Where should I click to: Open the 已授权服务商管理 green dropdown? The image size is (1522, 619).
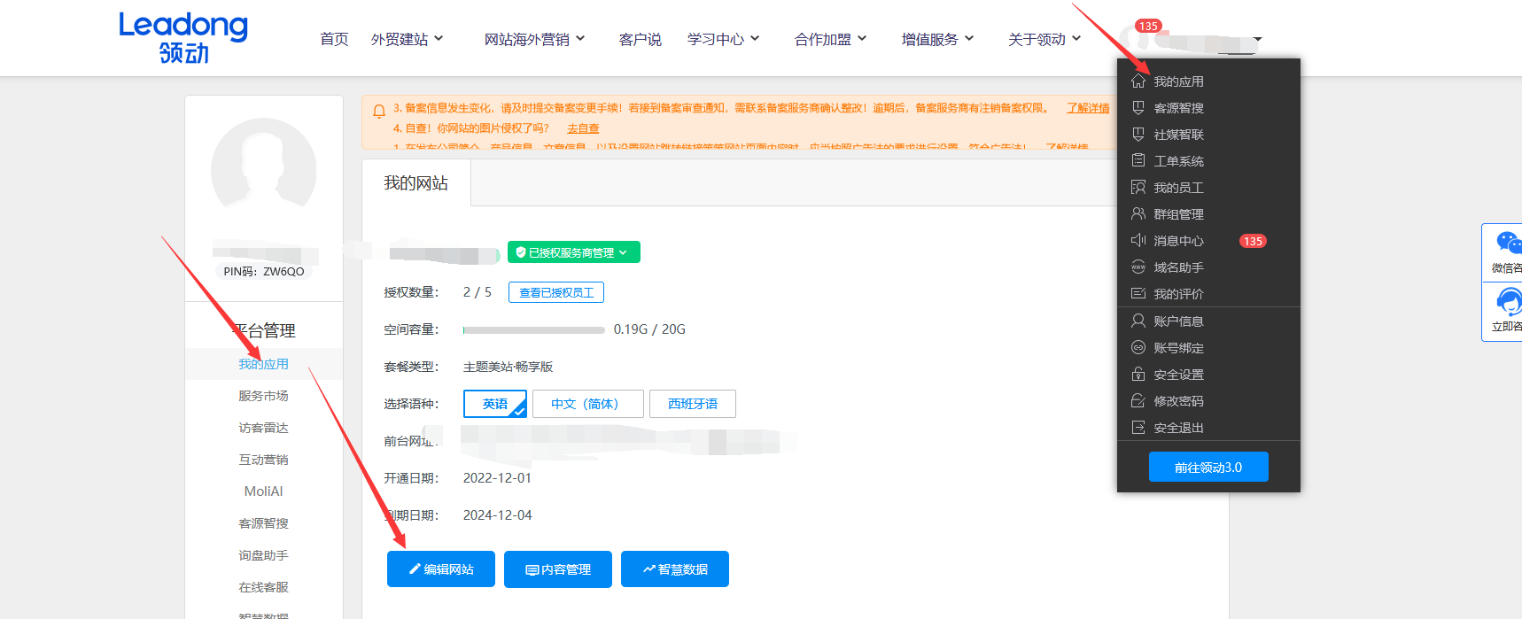click(x=574, y=252)
